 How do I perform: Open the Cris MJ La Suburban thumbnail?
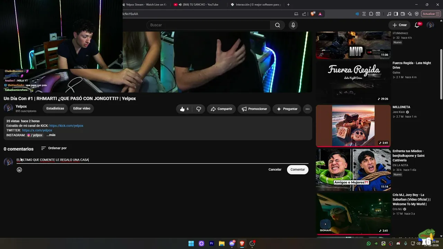(353, 214)
